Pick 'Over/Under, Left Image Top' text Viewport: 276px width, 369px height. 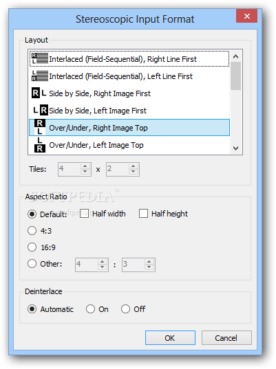(96, 145)
